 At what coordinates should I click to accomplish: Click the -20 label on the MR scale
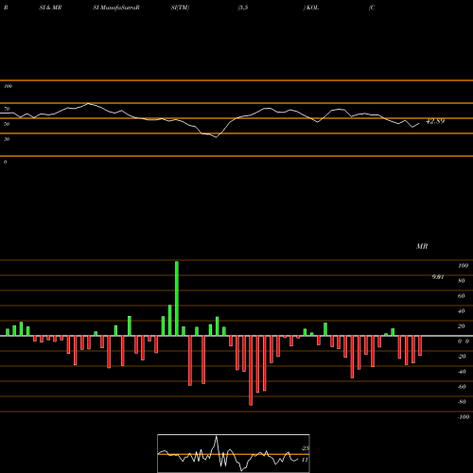tap(462, 357)
